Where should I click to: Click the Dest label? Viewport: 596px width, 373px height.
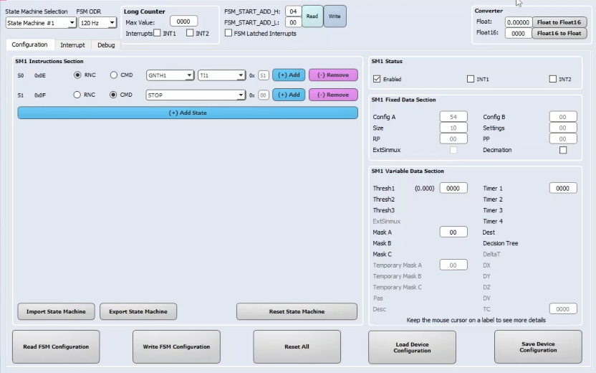489,232
